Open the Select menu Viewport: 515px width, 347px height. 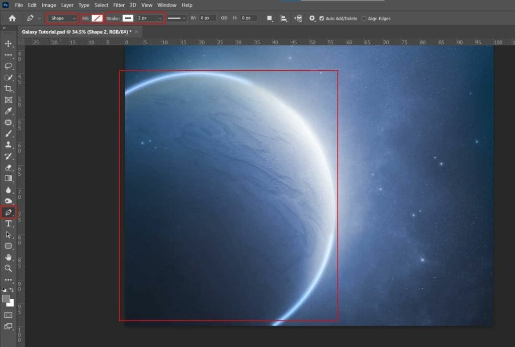coord(101,5)
